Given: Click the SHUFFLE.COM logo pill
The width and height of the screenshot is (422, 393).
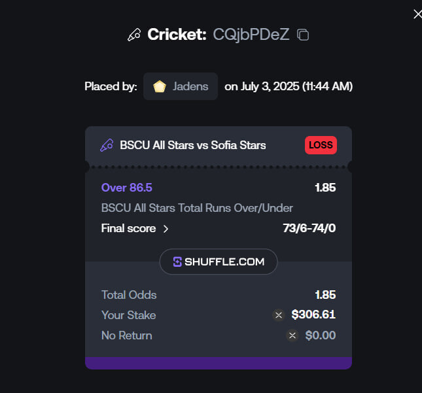Looking at the screenshot, I should click(219, 262).
